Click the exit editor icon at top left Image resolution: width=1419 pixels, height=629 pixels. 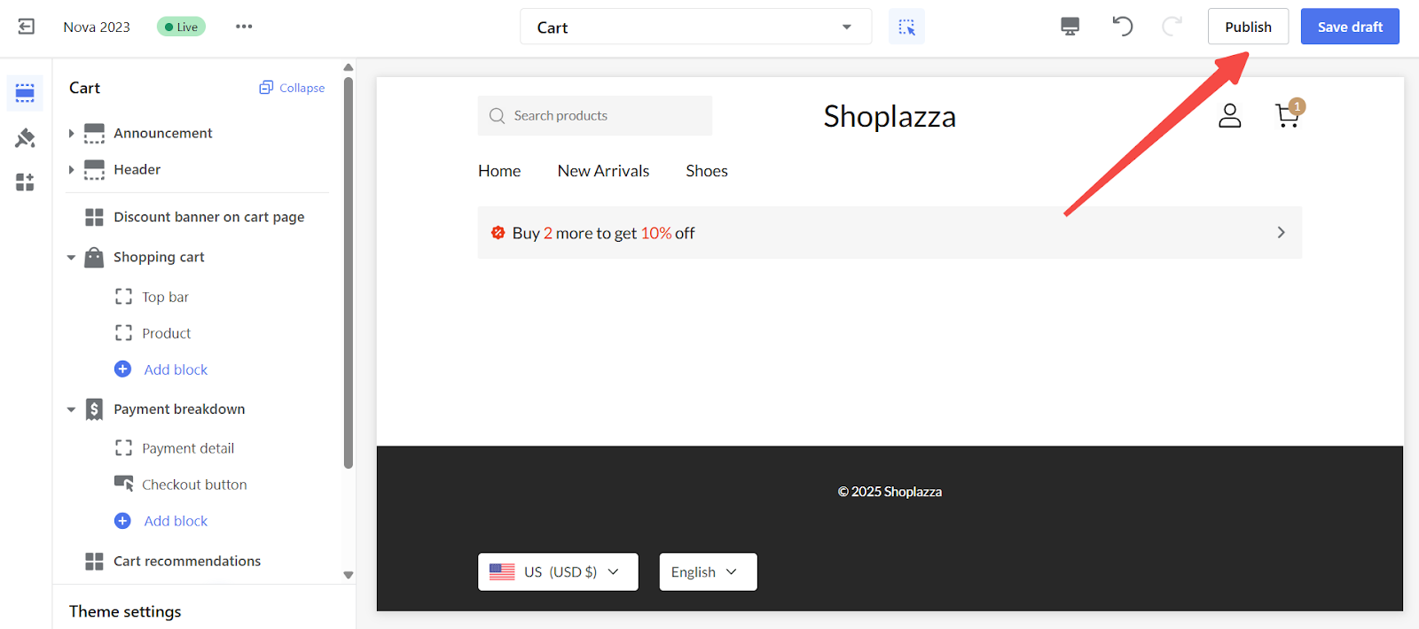pos(27,27)
